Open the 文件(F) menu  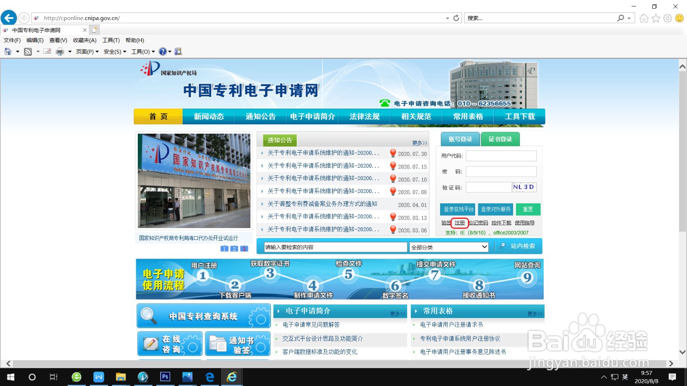point(12,40)
